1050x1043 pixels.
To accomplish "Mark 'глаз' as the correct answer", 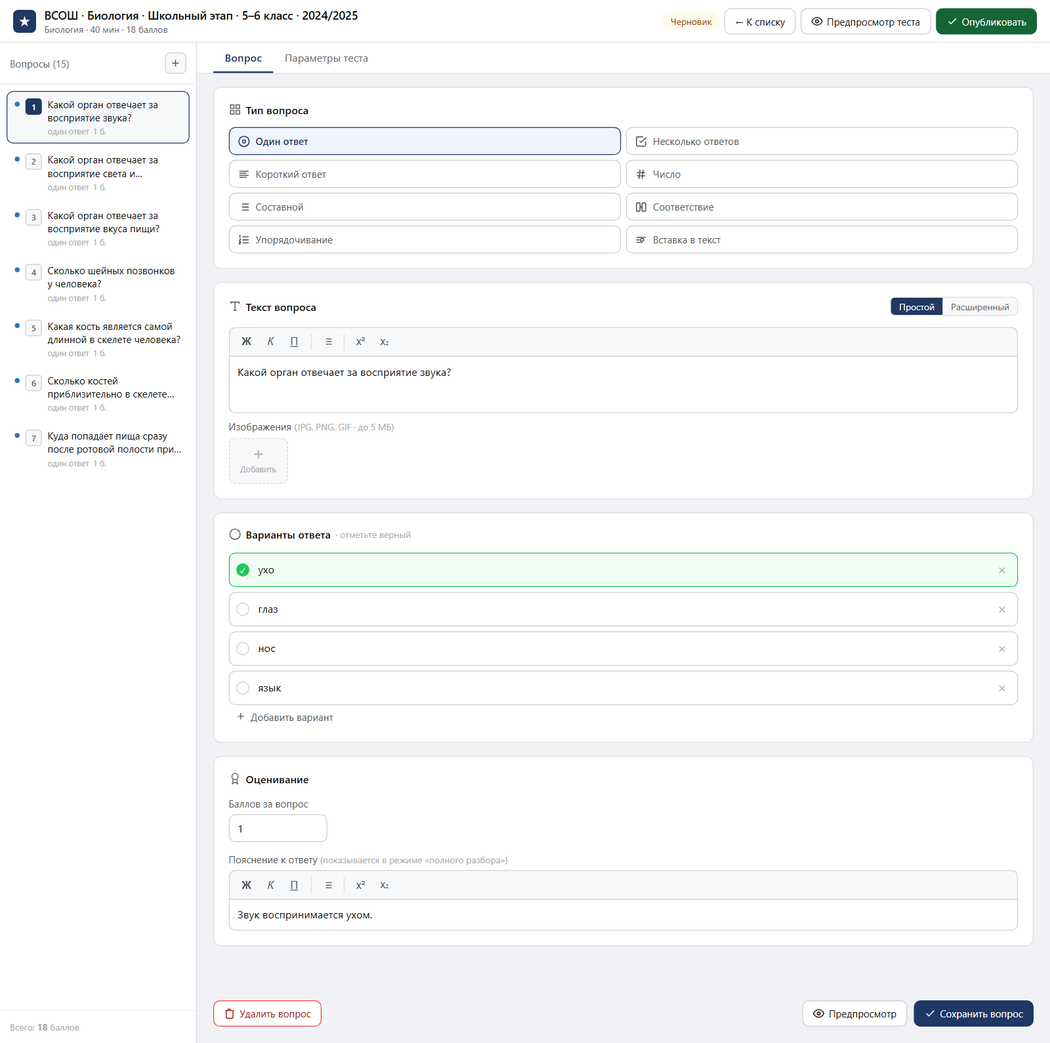I will [243, 609].
